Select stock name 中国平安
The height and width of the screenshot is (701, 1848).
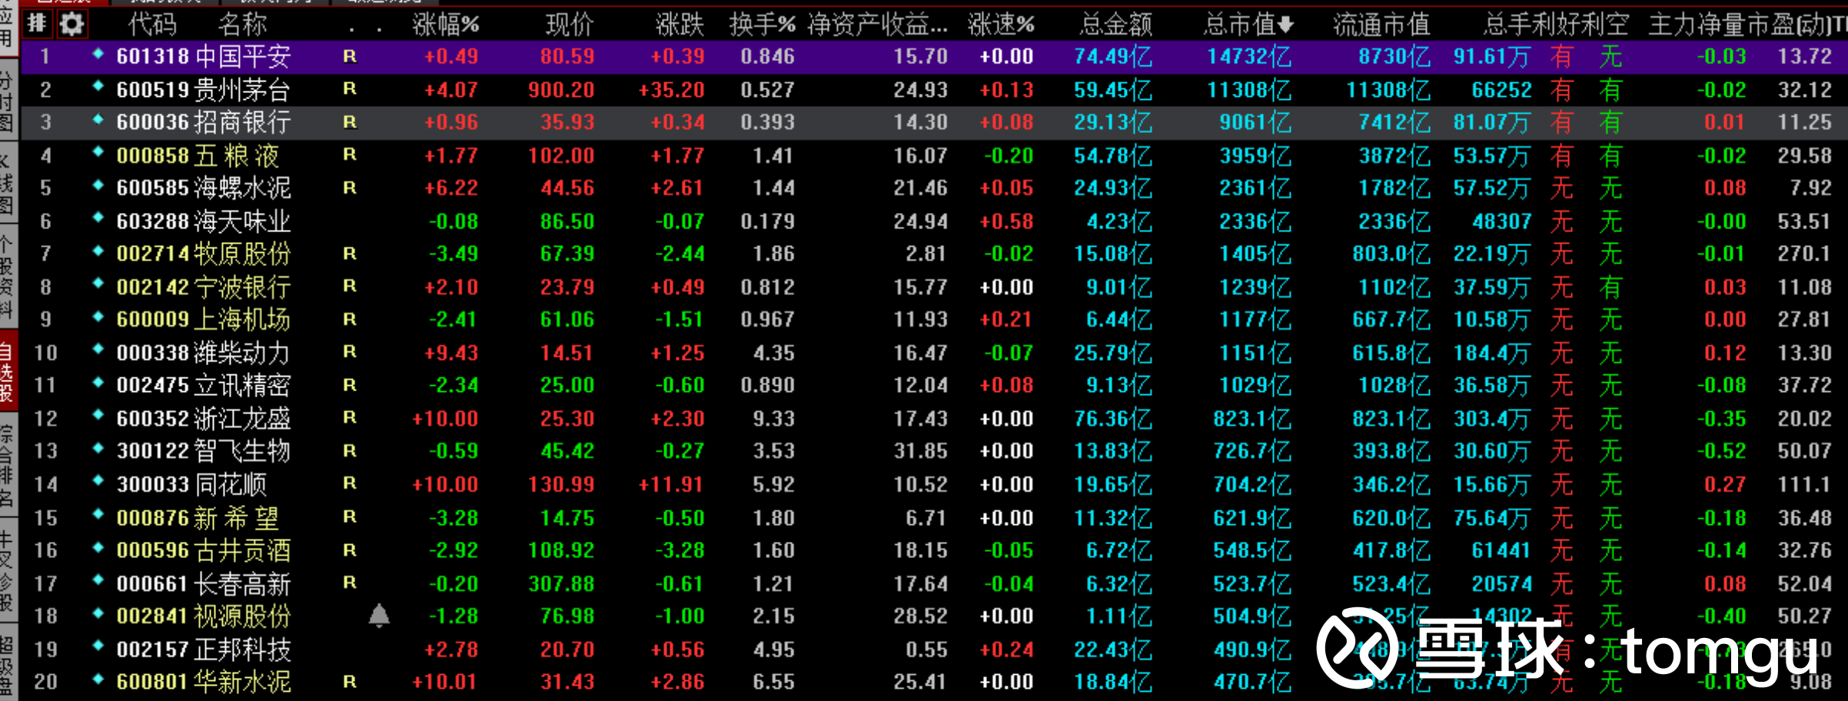click(x=242, y=56)
